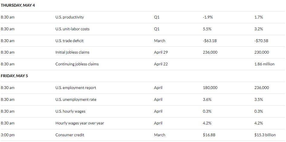Click Continuing jobless claims report
Viewport: 286px width, 142px height.
[x=77, y=64]
